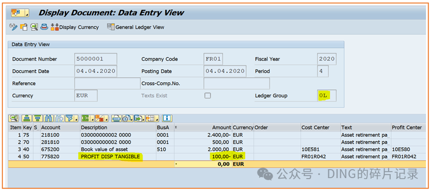The height and width of the screenshot is (191, 432).
Task: Click the amount 500,00
Action: click(221, 142)
